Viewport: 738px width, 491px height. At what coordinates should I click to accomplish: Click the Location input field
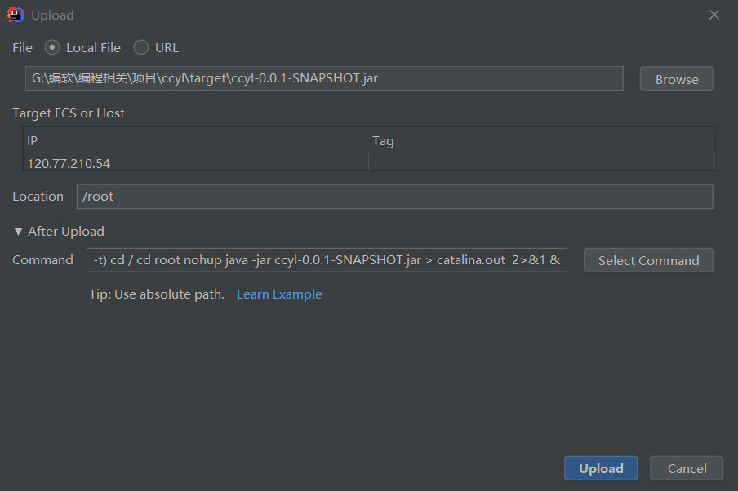pyautogui.click(x=394, y=197)
